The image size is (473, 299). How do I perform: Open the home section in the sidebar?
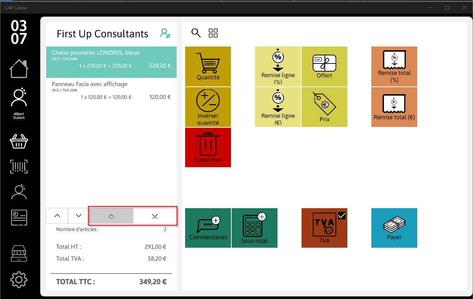point(19,69)
